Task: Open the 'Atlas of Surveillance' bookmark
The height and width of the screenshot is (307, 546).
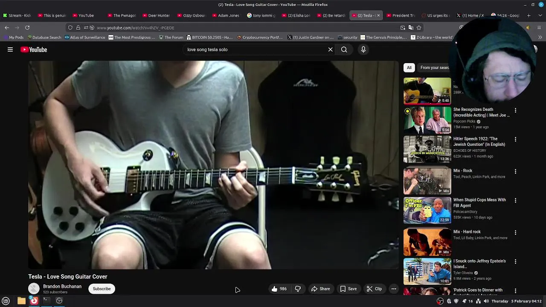Action: click(85, 37)
